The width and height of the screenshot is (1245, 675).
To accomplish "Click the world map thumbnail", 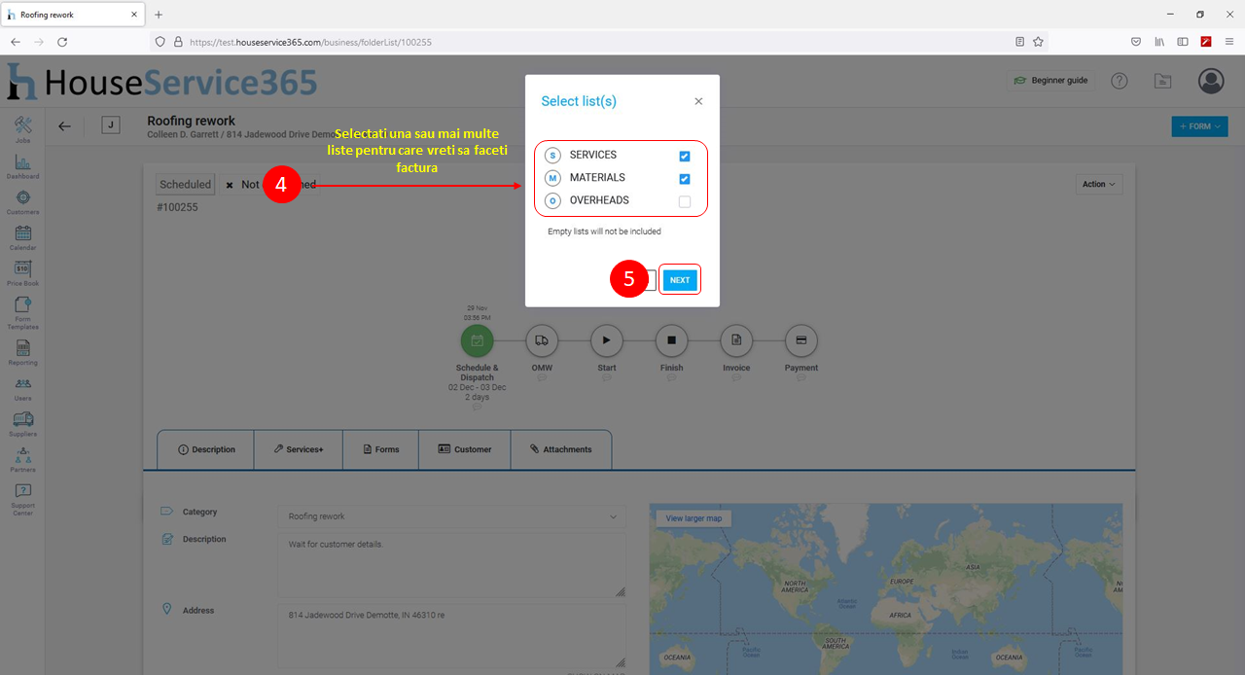I will (x=885, y=588).
